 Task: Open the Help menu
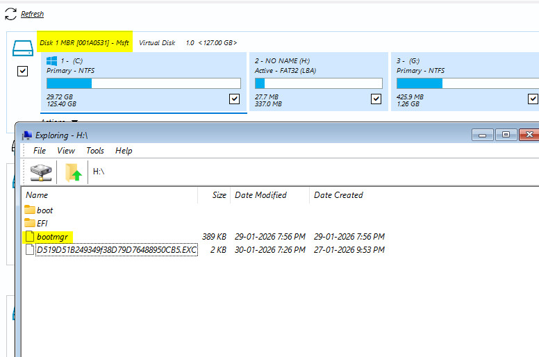pyautogui.click(x=124, y=151)
